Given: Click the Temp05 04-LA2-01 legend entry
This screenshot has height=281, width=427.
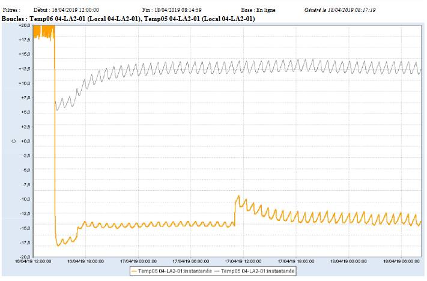Looking at the screenshot, I should pos(255,271).
